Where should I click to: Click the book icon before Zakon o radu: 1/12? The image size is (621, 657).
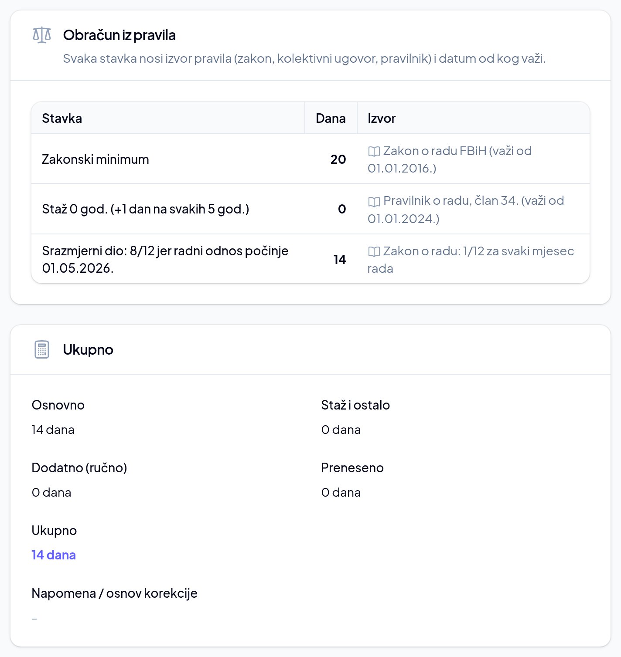point(374,251)
